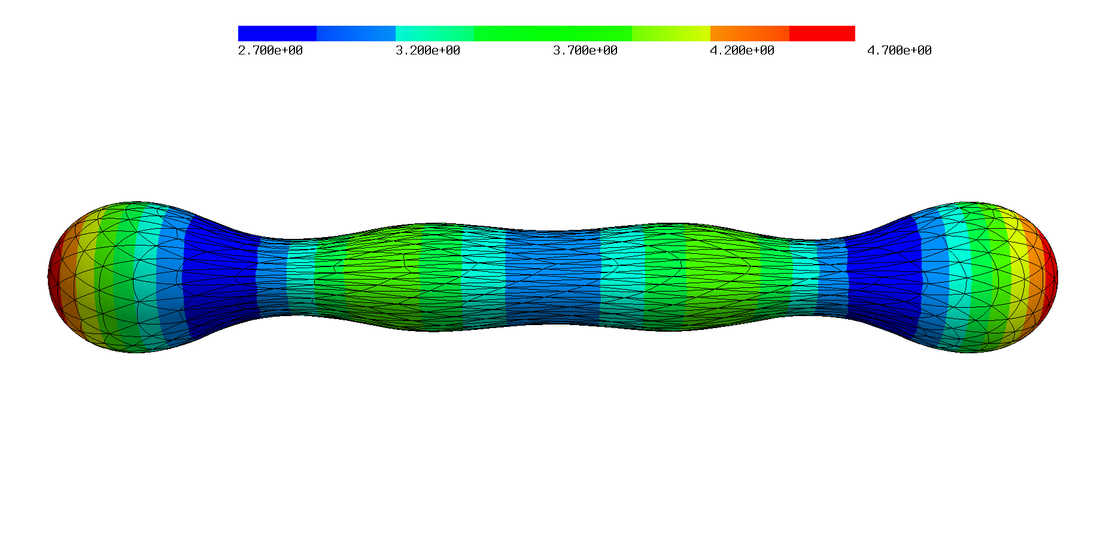Image resolution: width=1106 pixels, height=555 pixels.
Task: Click the legend value 2.700e+00
Action: pos(271,51)
